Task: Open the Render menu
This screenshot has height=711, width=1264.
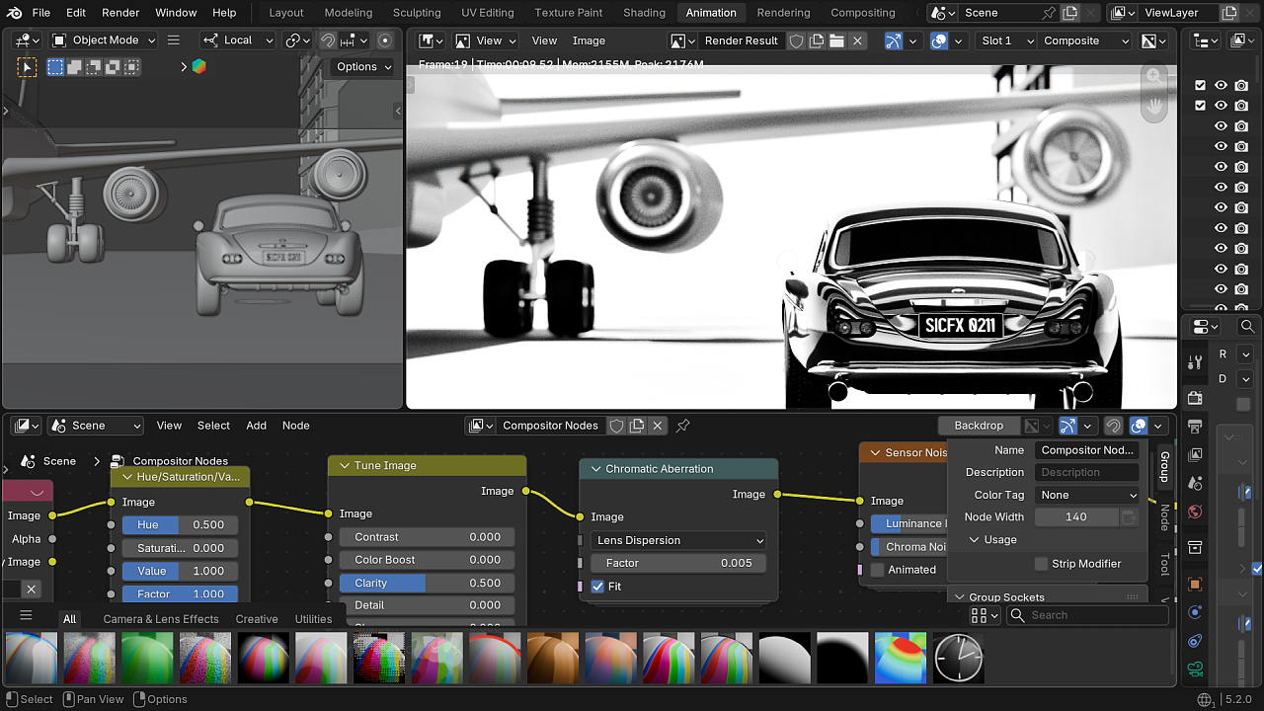Action: coord(120,13)
